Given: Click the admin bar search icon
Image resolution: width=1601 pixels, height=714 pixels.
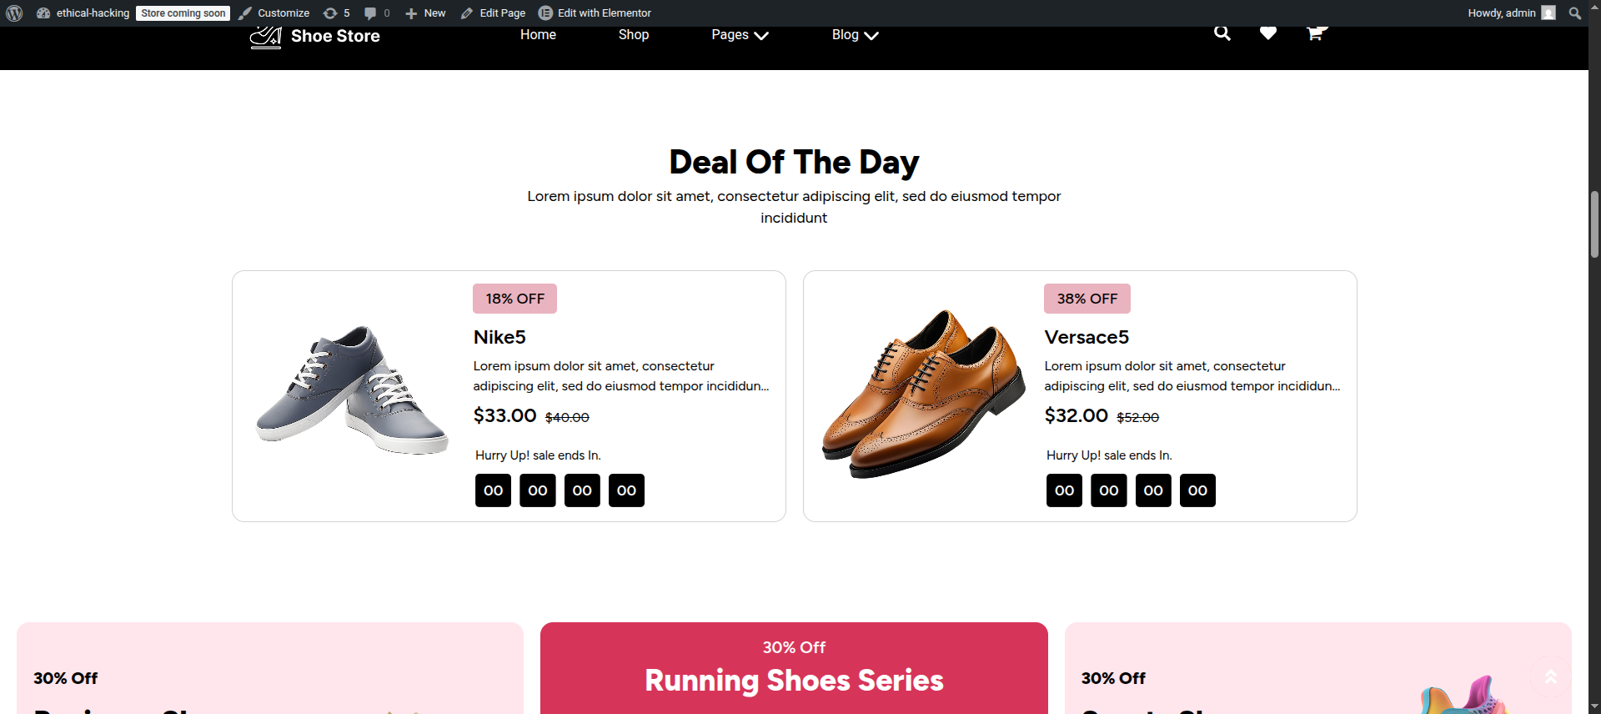Looking at the screenshot, I should tap(1575, 13).
